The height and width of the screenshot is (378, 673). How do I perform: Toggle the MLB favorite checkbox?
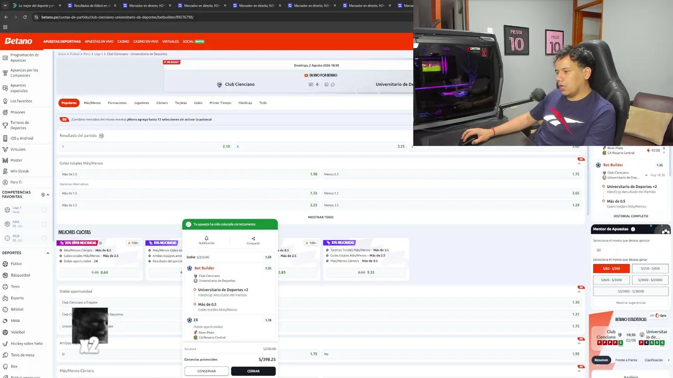[44, 238]
